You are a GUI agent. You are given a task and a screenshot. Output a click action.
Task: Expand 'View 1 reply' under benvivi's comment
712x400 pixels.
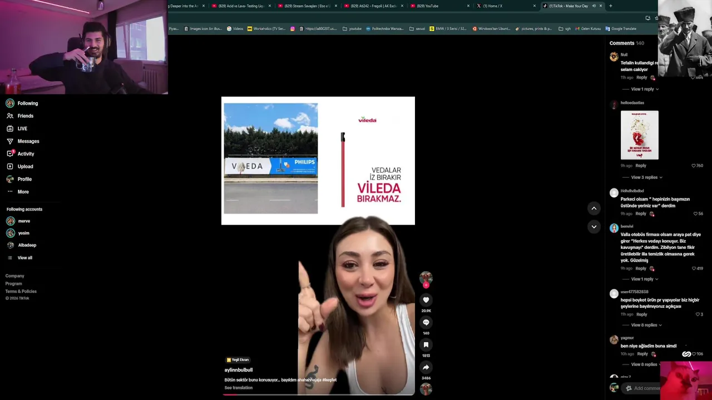coord(645,279)
